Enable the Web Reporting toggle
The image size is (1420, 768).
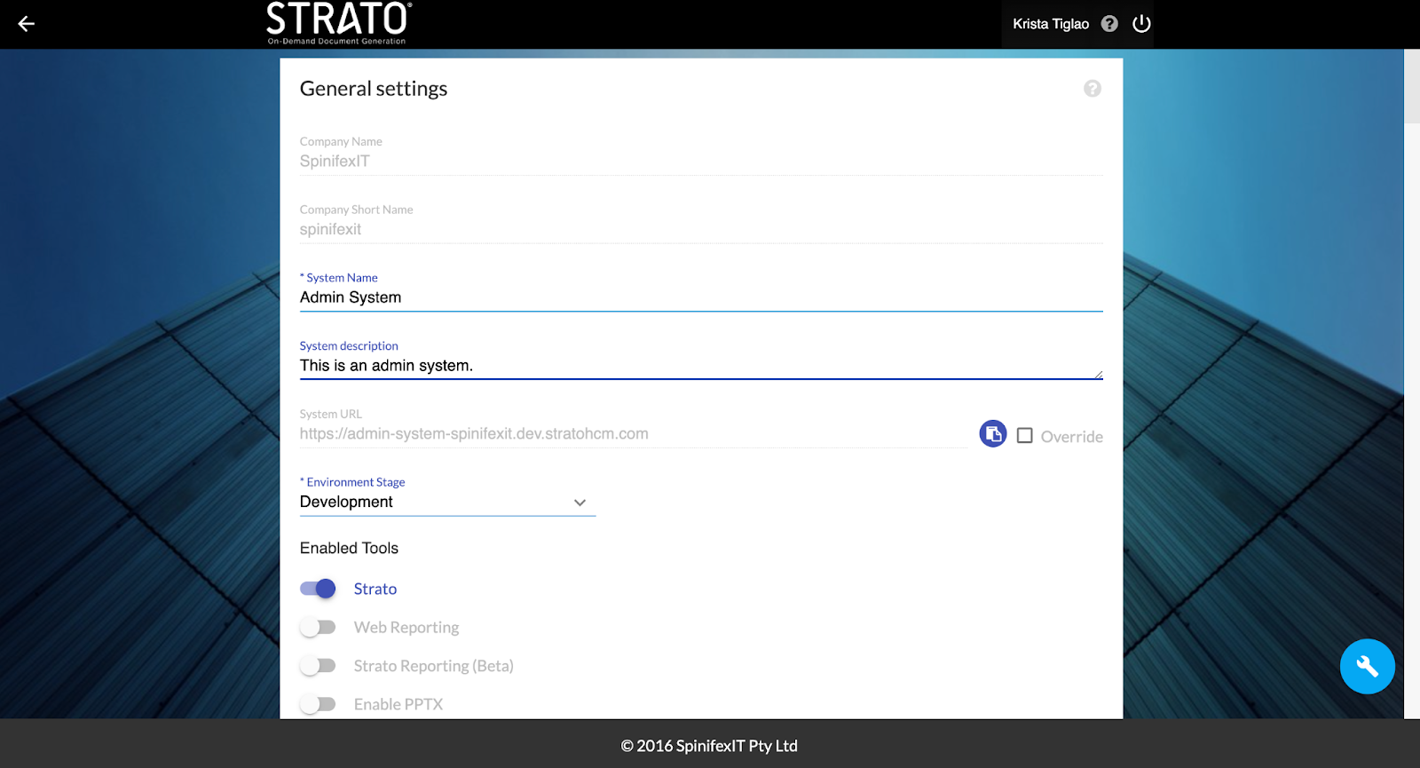(318, 628)
